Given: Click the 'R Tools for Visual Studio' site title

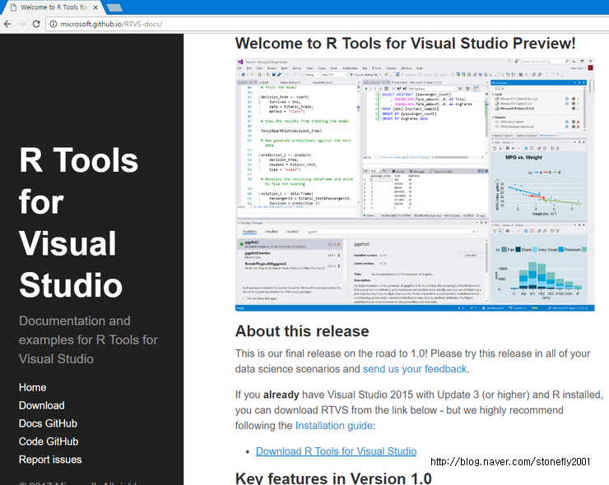Looking at the screenshot, I should click(78, 222).
